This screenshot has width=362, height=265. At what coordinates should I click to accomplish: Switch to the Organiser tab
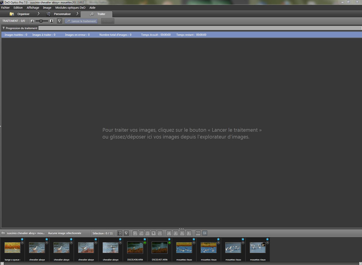(x=24, y=14)
